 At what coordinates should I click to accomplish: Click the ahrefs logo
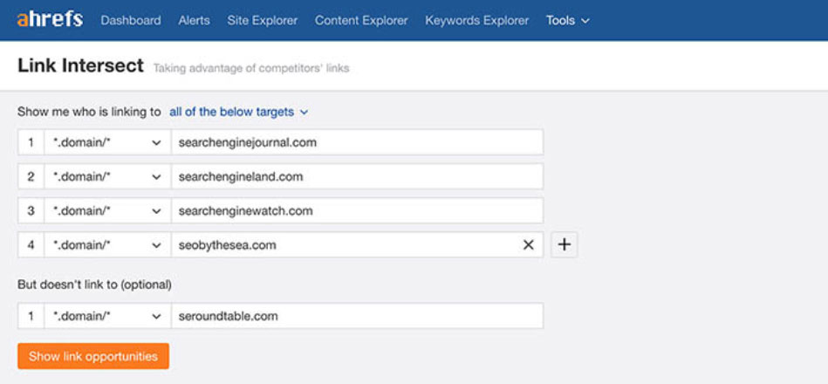point(51,20)
